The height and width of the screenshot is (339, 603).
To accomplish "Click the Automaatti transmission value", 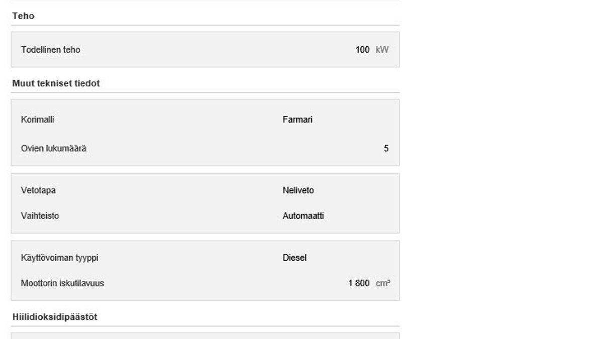I will coord(303,215).
